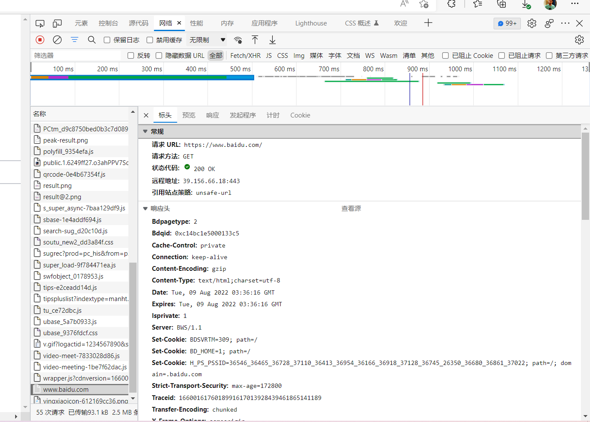Clear the network log
This screenshot has height=422, width=590.
(x=57, y=40)
